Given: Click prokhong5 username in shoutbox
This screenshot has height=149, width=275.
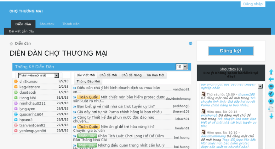Looking at the screenshot, I should coord(209,115).
